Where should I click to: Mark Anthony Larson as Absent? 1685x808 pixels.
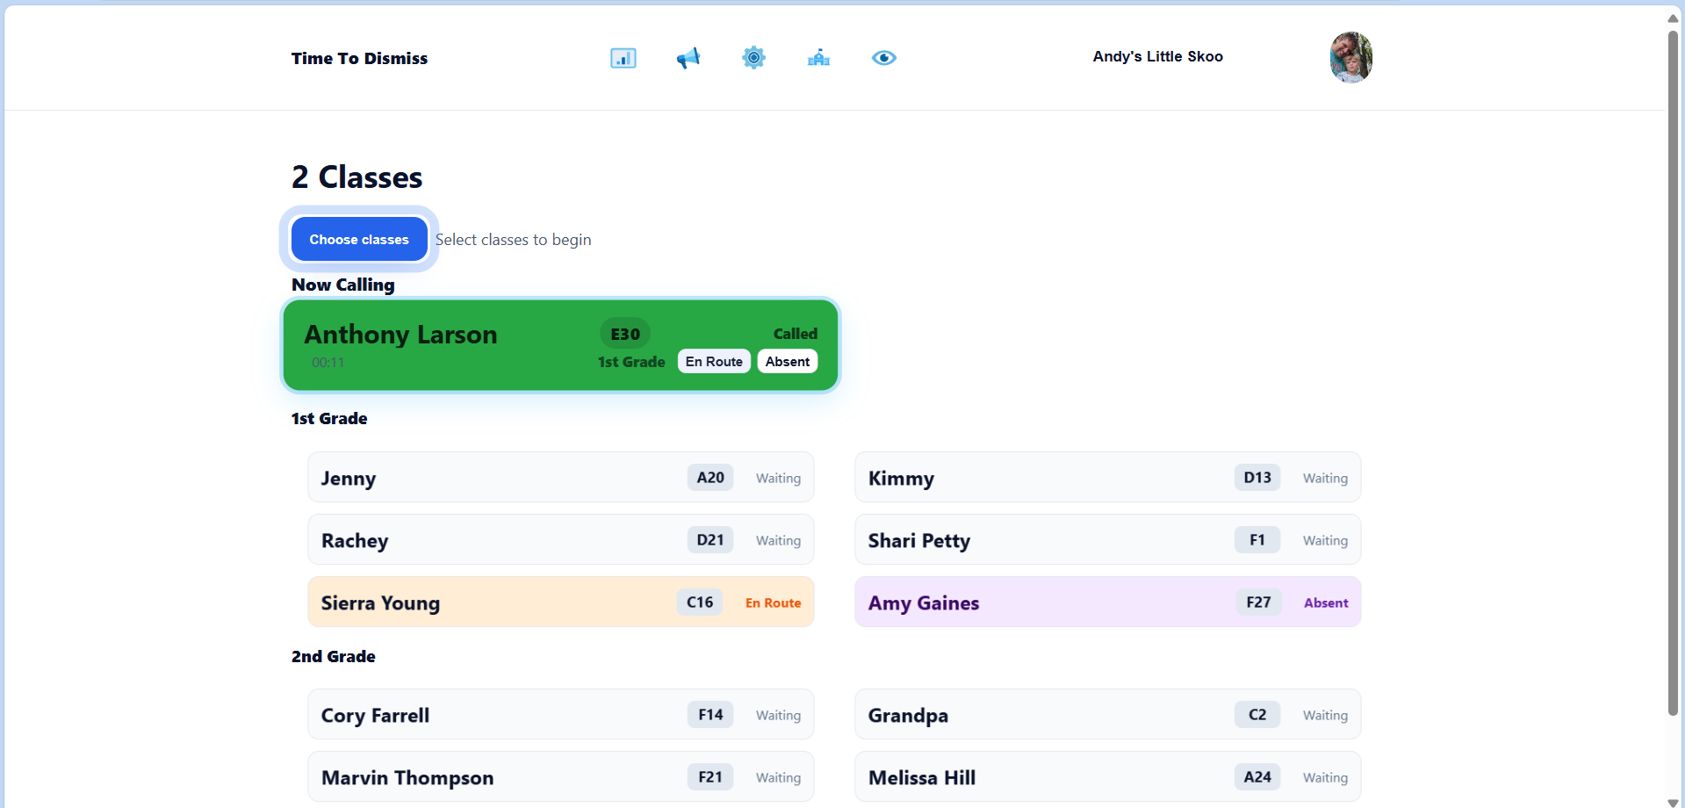pyautogui.click(x=787, y=362)
